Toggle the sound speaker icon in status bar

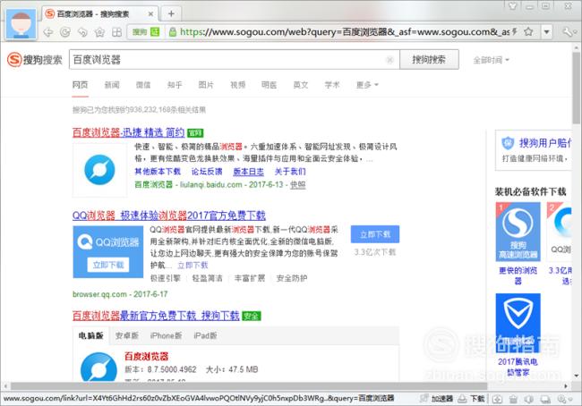click(x=528, y=399)
